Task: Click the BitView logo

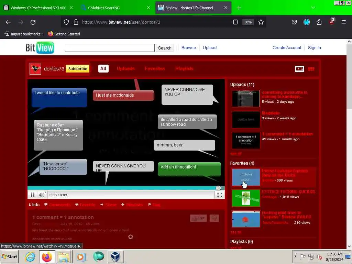Action: [40, 47]
